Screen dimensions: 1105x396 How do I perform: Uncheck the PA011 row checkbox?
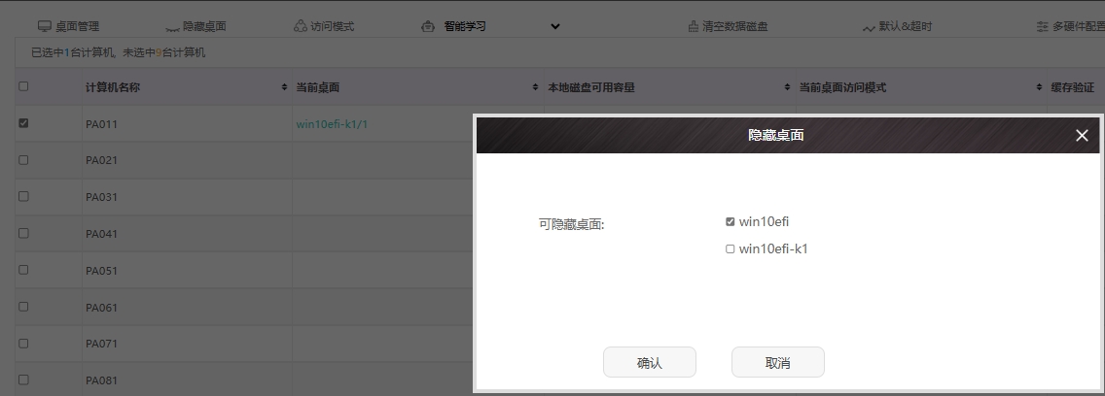point(23,123)
